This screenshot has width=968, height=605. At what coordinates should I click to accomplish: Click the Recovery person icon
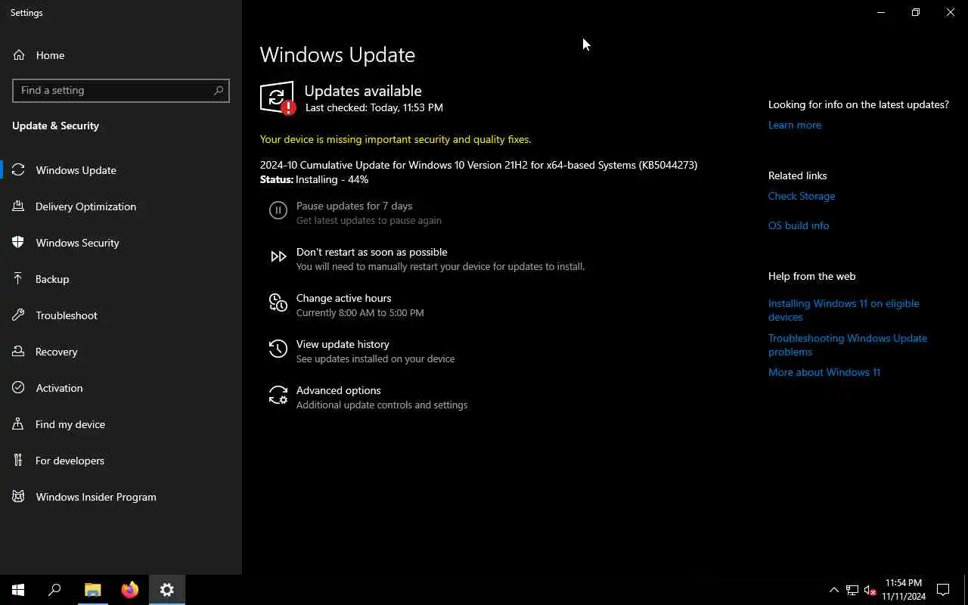coord(19,352)
